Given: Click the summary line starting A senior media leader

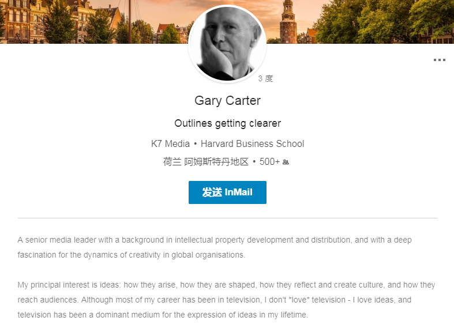Looking at the screenshot, I should point(215,240).
